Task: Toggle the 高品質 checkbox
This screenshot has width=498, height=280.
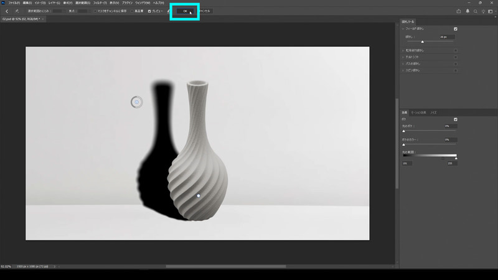Action: 132,11
